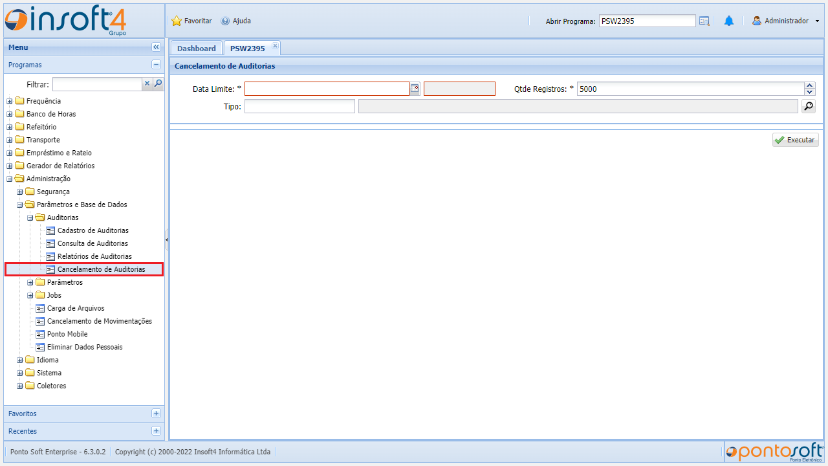This screenshot has height=466, width=828.
Task: Close the PSW2395 tab
Action: [275, 45]
